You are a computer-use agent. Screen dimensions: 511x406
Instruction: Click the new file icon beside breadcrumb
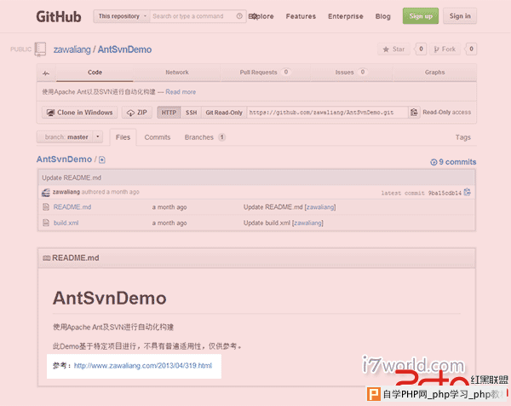(x=102, y=159)
